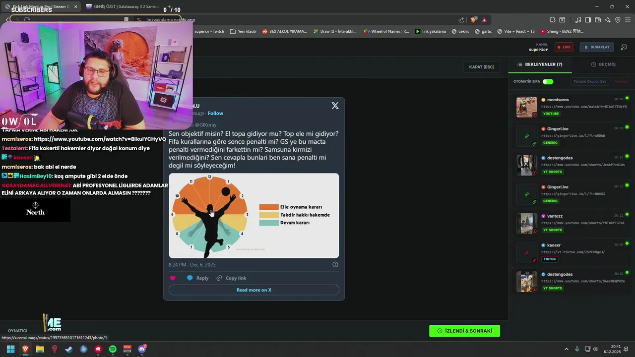635x357 pixels.
Task: Click the YT SHORTS tag under vantozz
Action: point(552,230)
